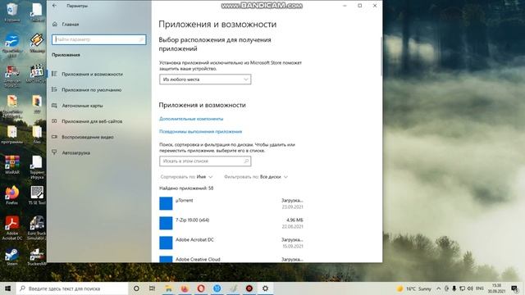Screen dimensions: 525x295
Task: Expand the Из любого места dropdown
Action: pos(205,79)
